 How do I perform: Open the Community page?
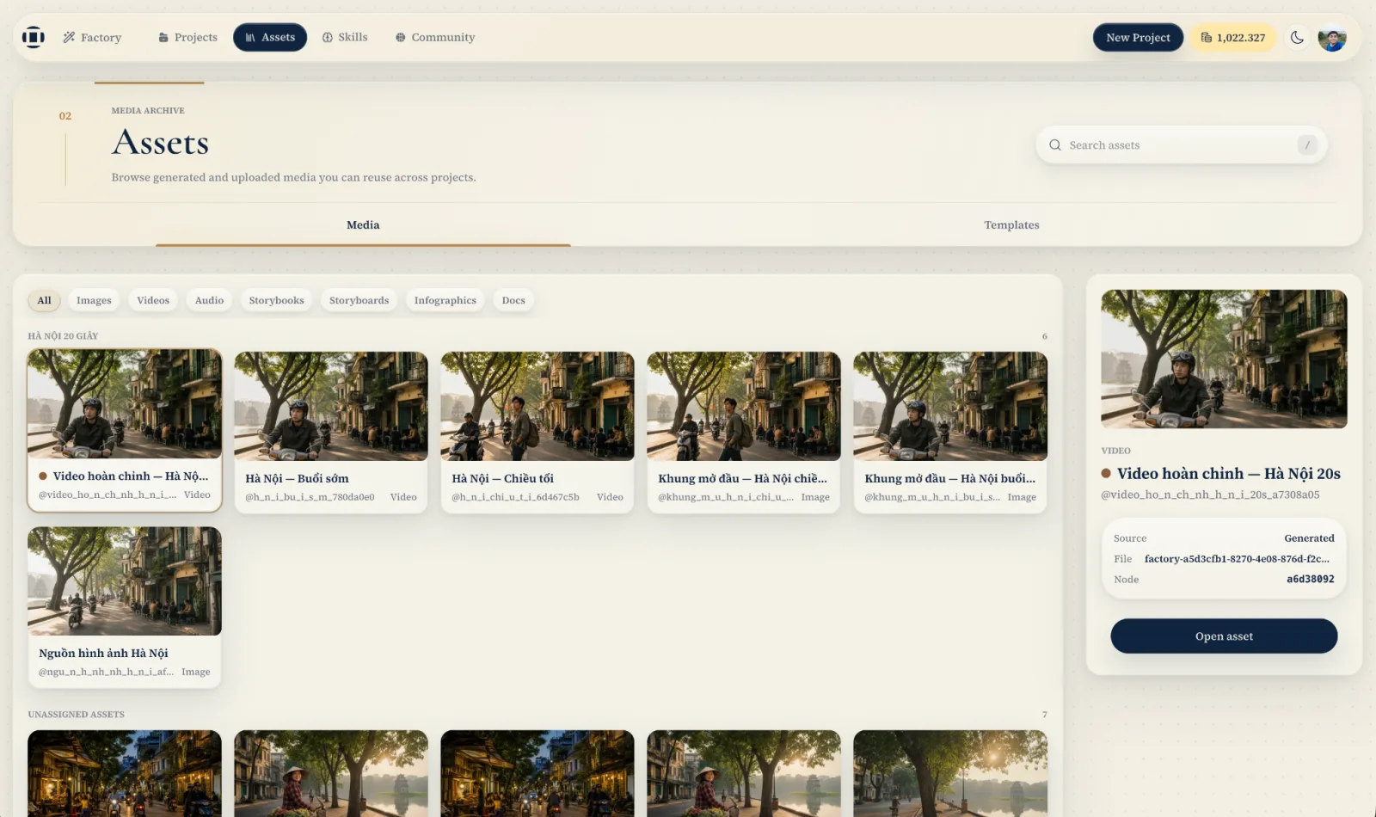(435, 37)
